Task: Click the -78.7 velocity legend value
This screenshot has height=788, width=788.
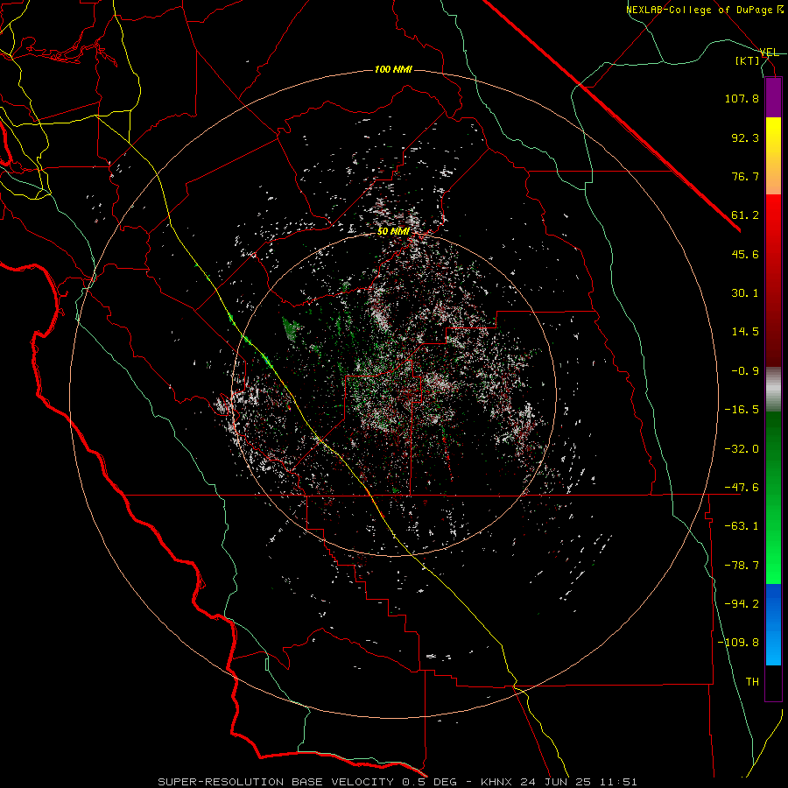Action: (x=742, y=566)
